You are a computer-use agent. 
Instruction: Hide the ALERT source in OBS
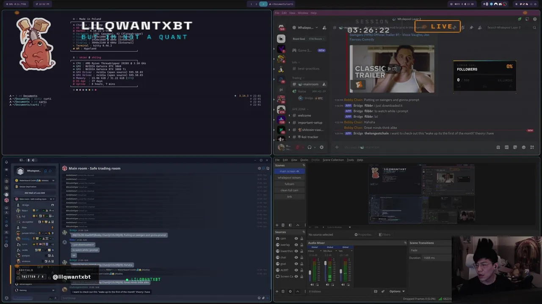click(x=296, y=270)
